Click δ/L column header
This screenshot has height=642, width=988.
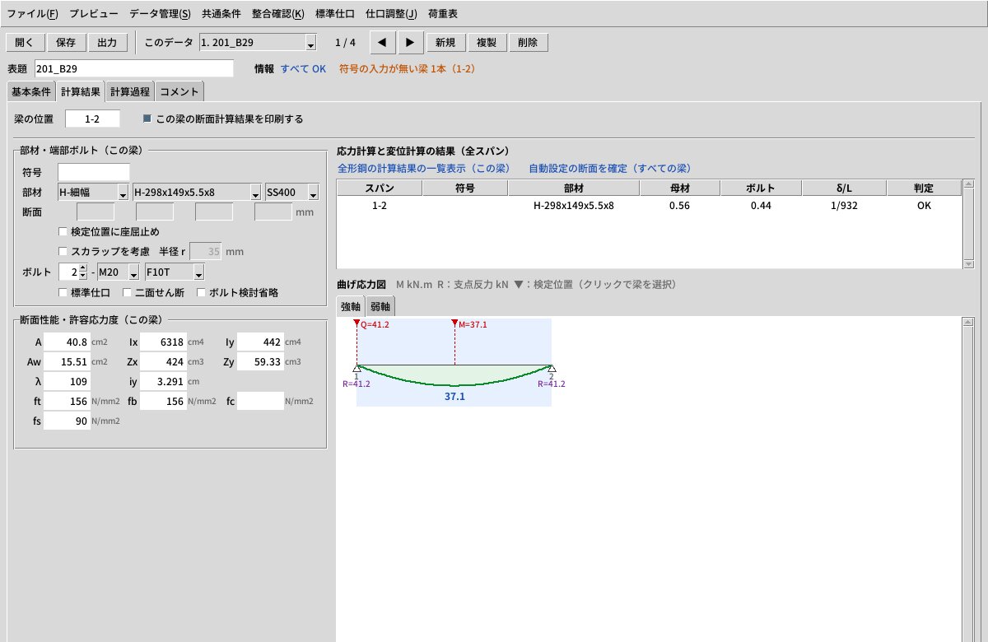coord(843,188)
